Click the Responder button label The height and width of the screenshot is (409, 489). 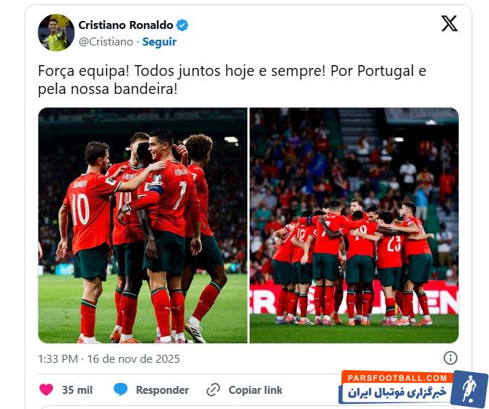(x=162, y=390)
